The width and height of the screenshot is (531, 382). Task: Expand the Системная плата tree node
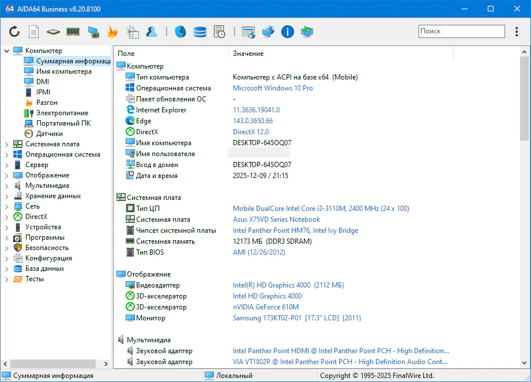coord(7,144)
